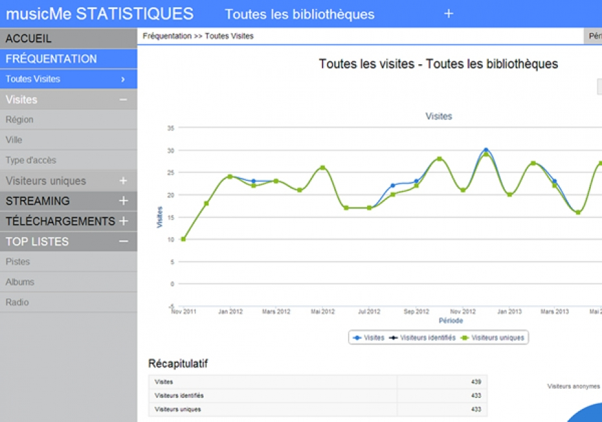Expand the TÉLÉCHARGEMENTS section plus icon
The height and width of the screenshot is (422, 602).
click(x=123, y=221)
